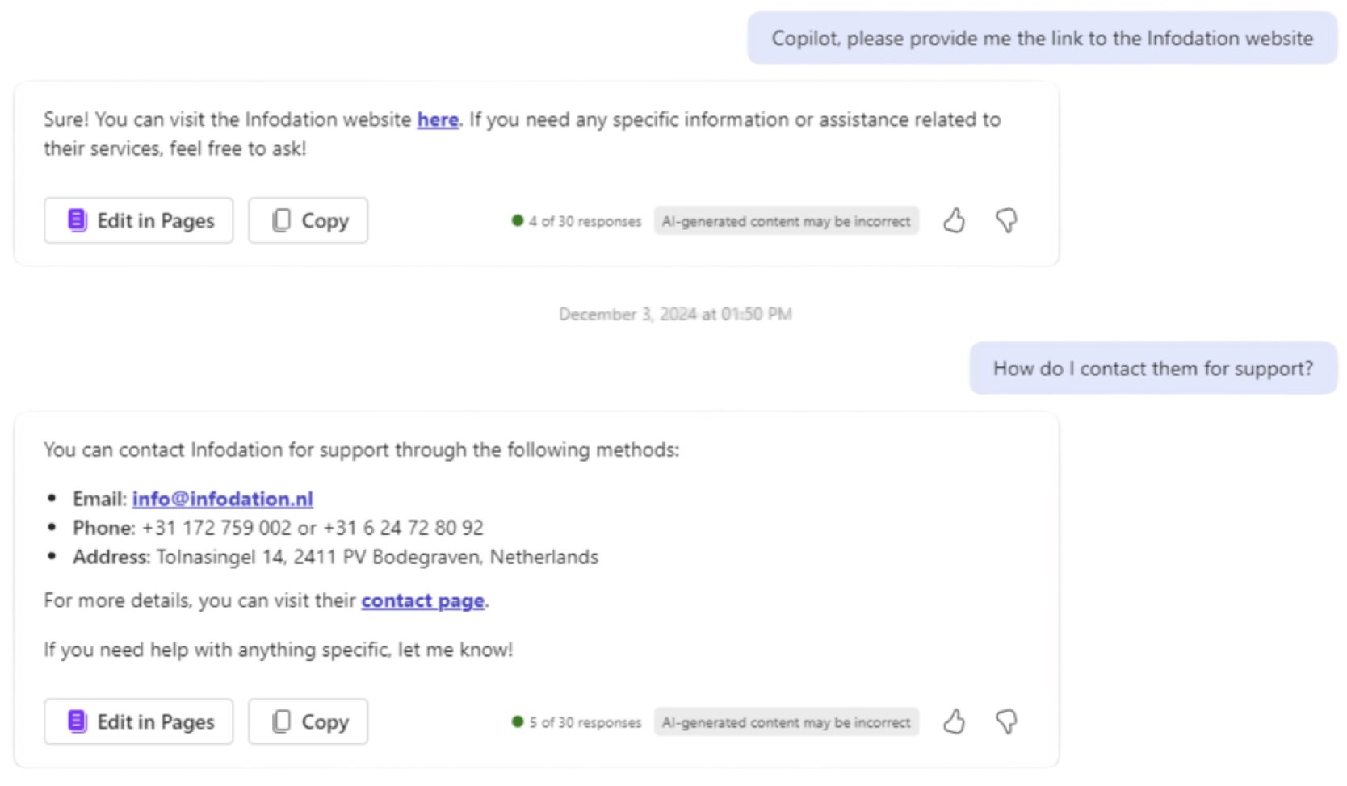Viewport: 1347px width, 786px height.
Task: Click 'If you need help with anything specific' text
Action: 278,650
